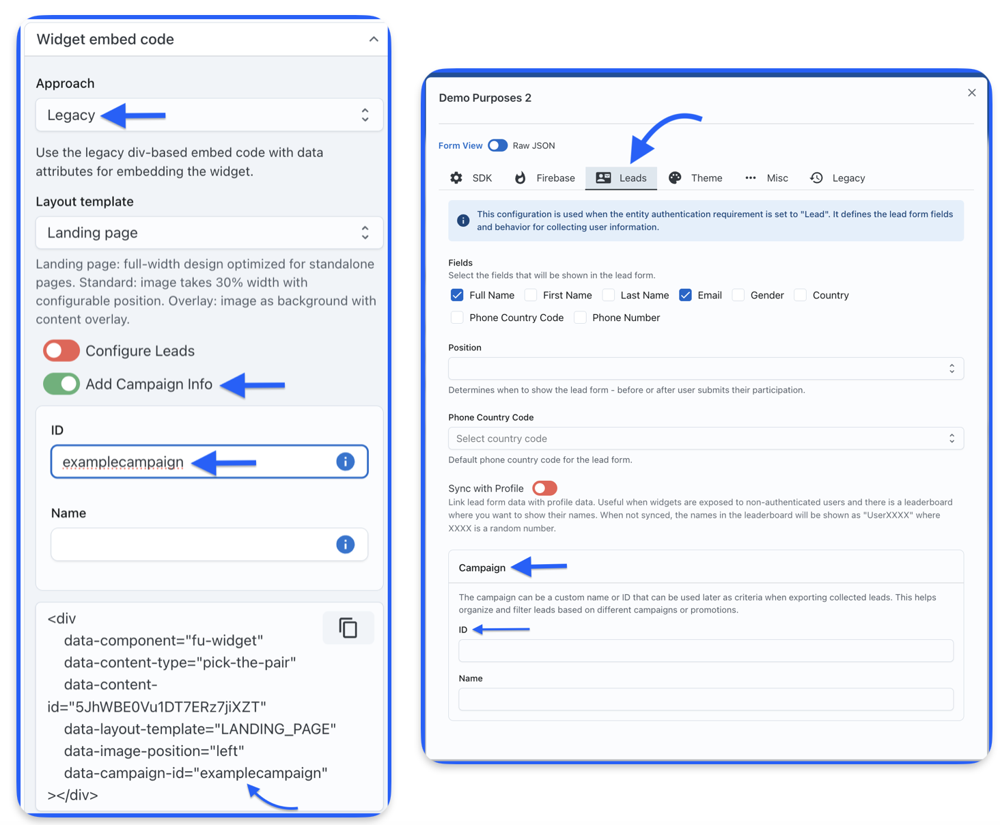This screenshot has height=825, width=1000.
Task: Expand the Select country code dropdown
Action: coord(706,438)
